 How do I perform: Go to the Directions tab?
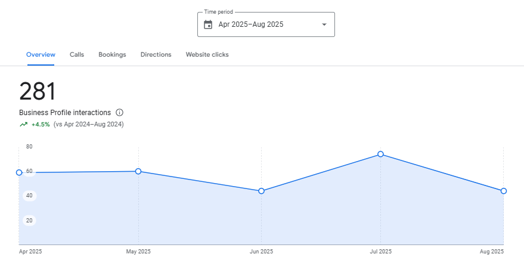(x=156, y=54)
